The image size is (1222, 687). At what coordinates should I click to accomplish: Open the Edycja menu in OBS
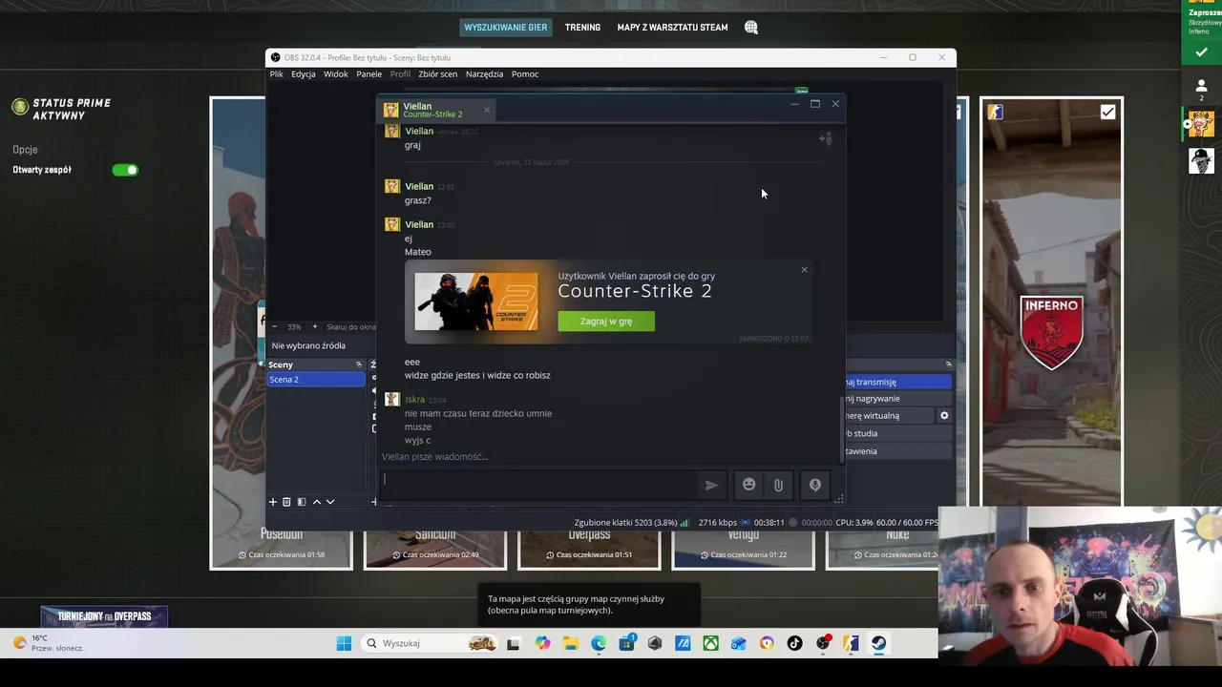click(x=304, y=74)
